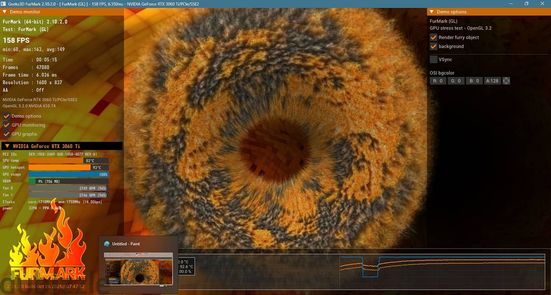Click the GPU temp 82°C bar
This screenshot has width=551, height=295.
[69, 161]
